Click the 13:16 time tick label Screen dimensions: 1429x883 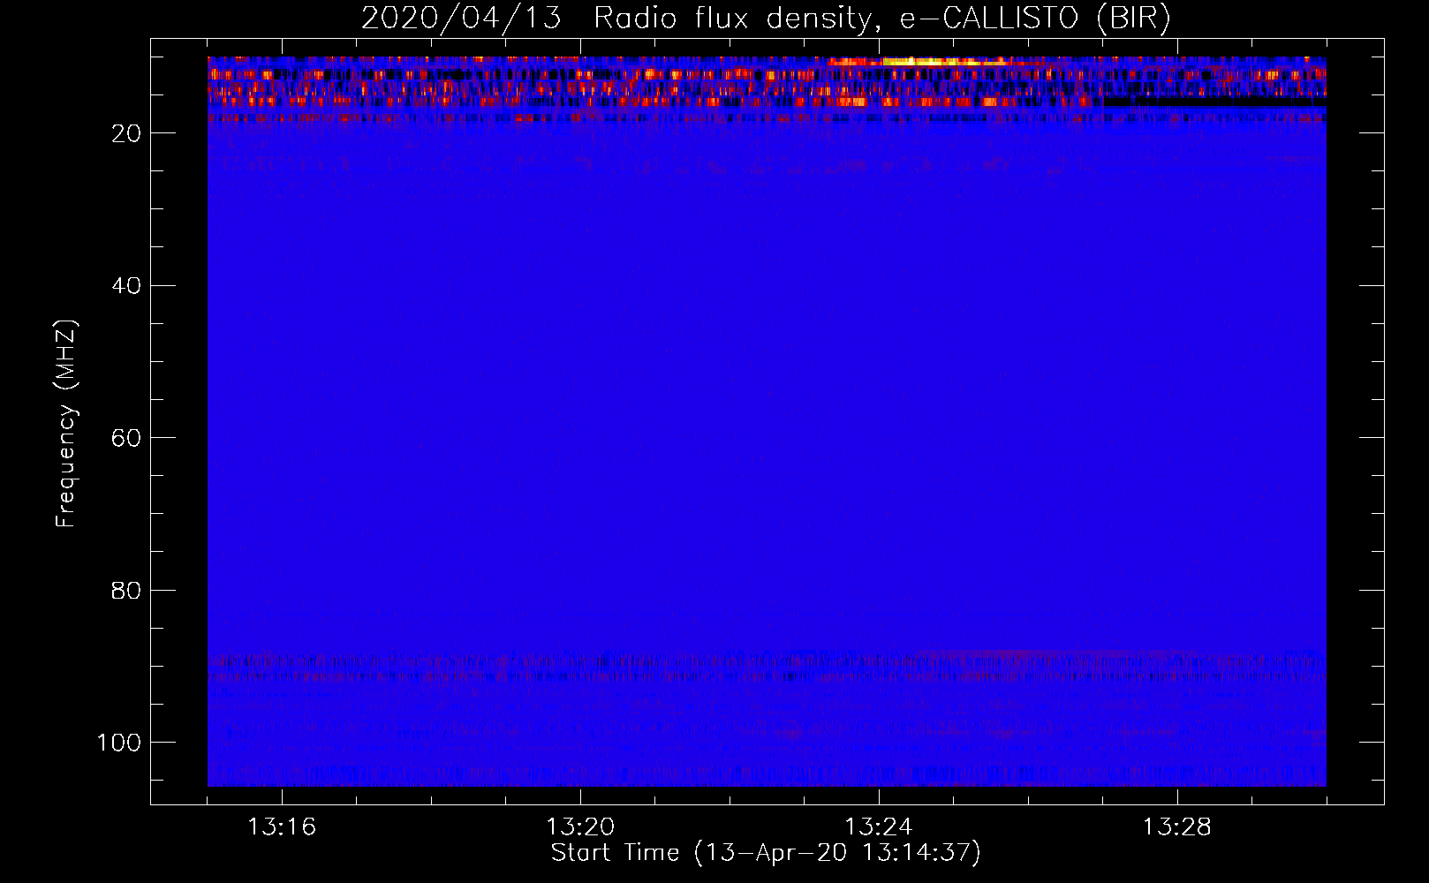click(282, 827)
